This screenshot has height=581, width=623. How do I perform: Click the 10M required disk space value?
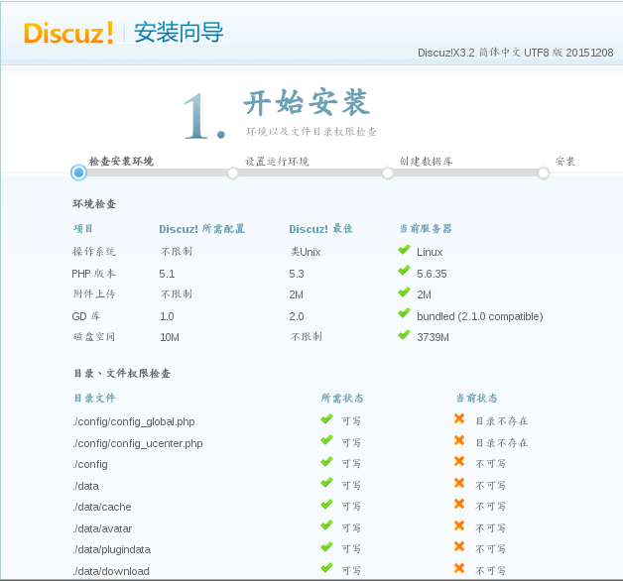170,337
